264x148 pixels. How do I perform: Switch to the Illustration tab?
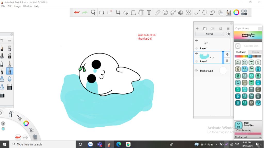(x=241, y=52)
